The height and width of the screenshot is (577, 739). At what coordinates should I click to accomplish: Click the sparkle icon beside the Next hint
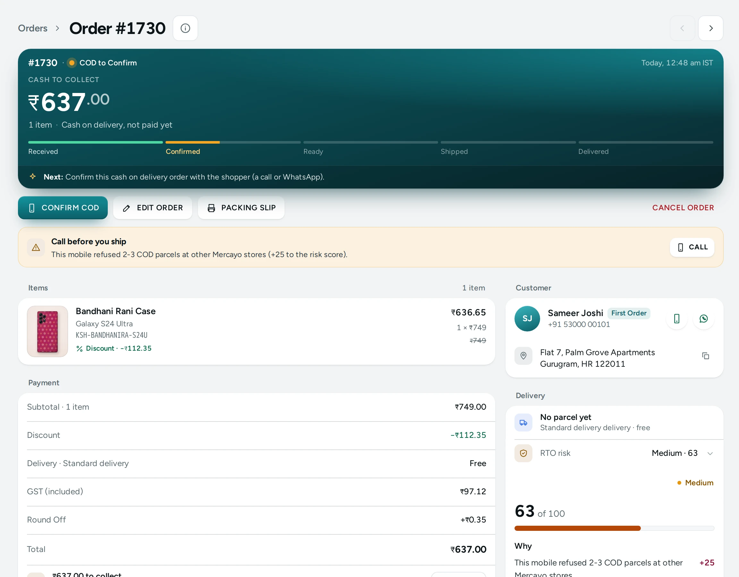pos(32,177)
